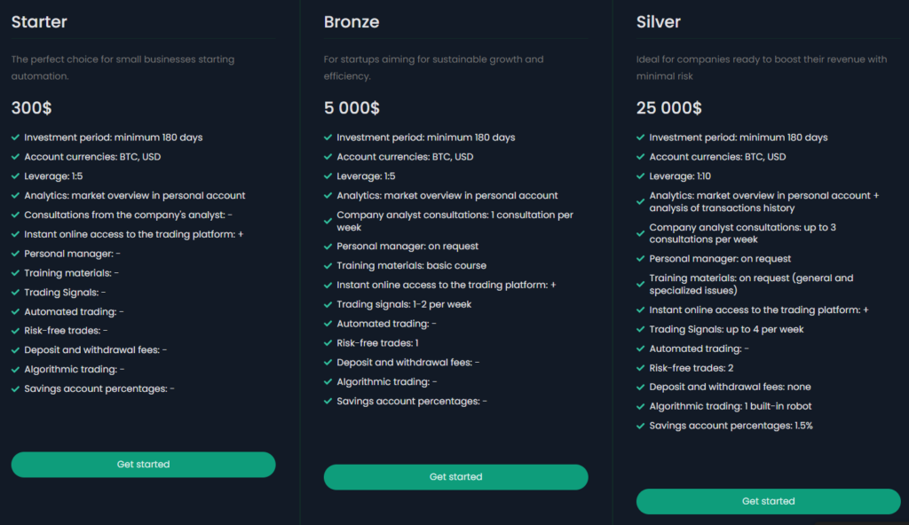The image size is (909, 525).
Task: Click checkmark next to Silver Algorithmic trading robot
Action: tap(641, 407)
